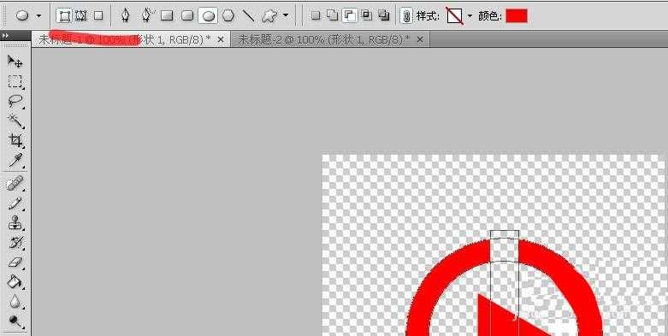Select the Clone Stamp tool
The height and width of the screenshot is (336, 668).
[15, 223]
